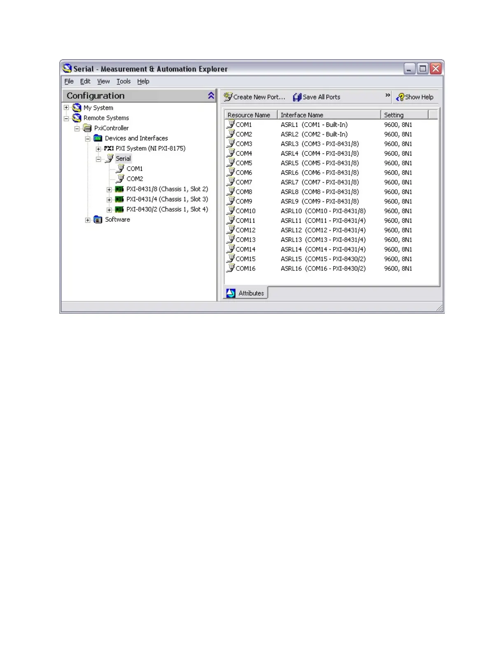This screenshot has height=652, width=504.
Task: Click the COM5 port icon in list
Action: [x=231, y=163]
